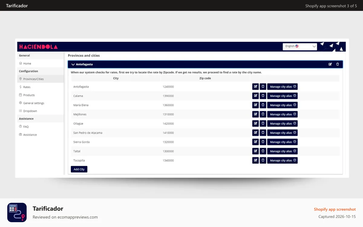The image size is (363, 227).
Task: Manage city alias for Mejillones
Action: (282, 114)
